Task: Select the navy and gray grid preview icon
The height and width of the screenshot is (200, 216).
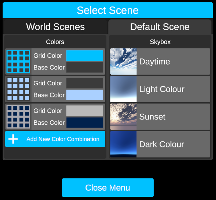Action: pyautogui.click(x=18, y=117)
